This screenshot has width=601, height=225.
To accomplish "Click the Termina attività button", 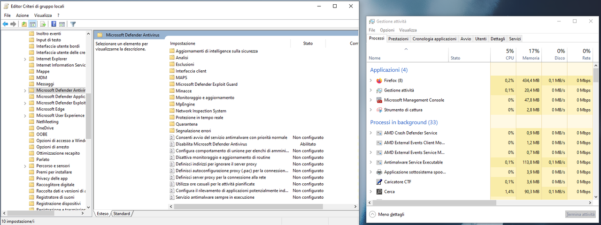I will tap(580, 214).
